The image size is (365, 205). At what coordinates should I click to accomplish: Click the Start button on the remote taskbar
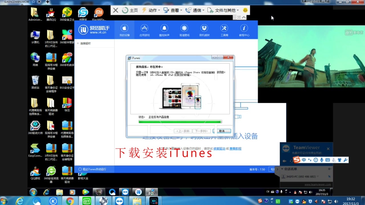(33, 192)
